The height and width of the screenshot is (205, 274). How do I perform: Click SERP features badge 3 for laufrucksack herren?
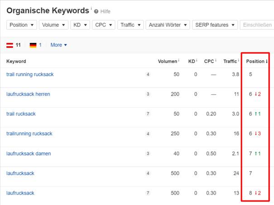point(148,94)
